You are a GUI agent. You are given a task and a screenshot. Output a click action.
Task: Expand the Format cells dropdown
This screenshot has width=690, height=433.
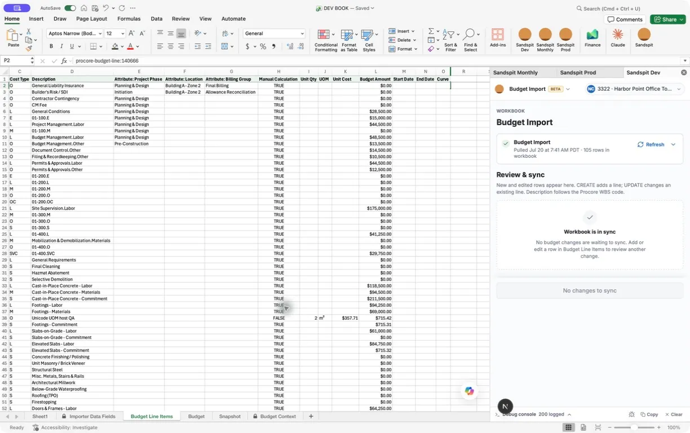click(416, 49)
